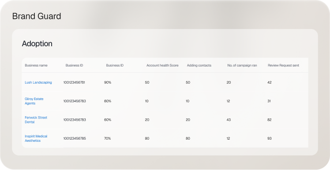Click Gilroy's Account health Score value 10

point(146,101)
